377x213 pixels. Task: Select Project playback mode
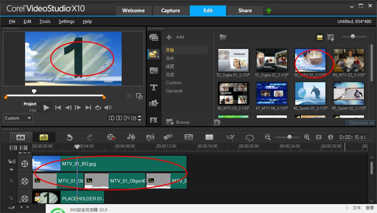pyautogui.click(x=30, y=104)
